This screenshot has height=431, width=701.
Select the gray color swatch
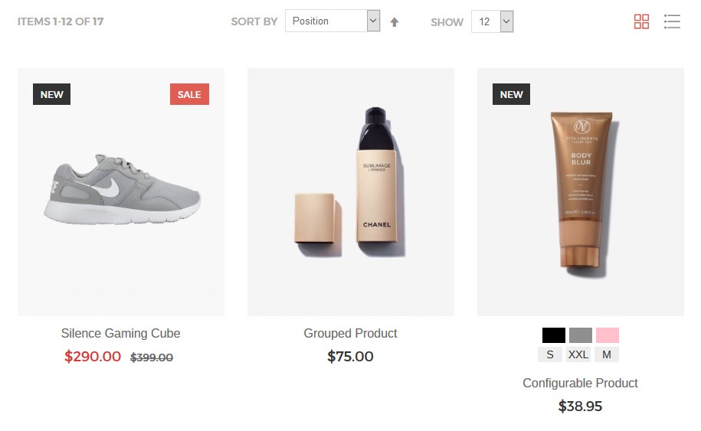click(x=581, y=335)
